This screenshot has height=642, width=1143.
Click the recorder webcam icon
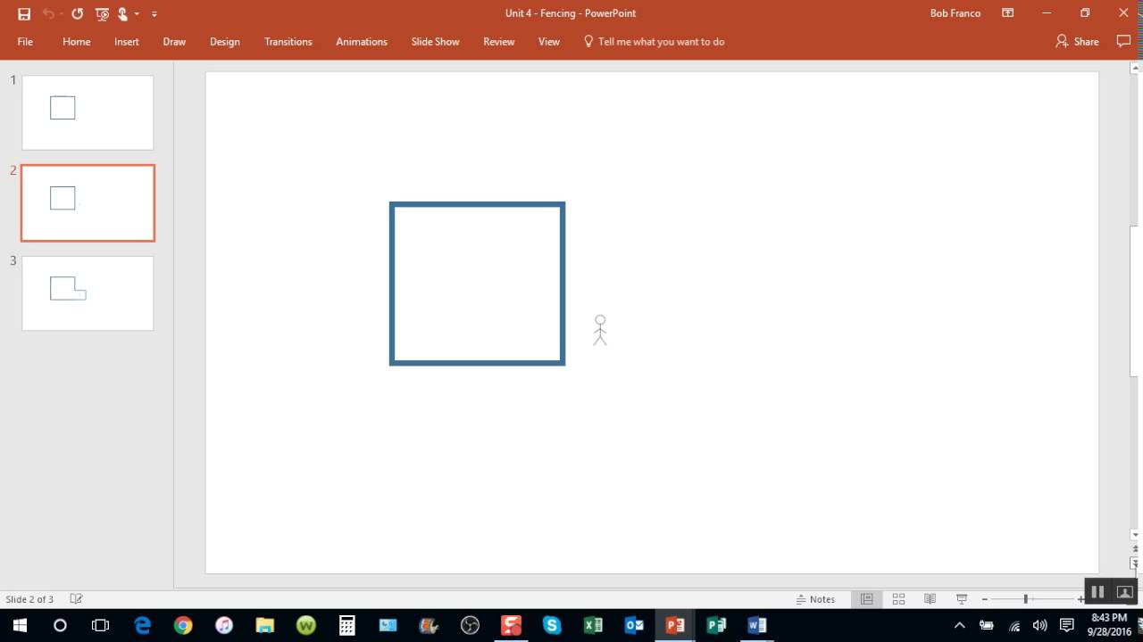click(x=1125, y=592)
